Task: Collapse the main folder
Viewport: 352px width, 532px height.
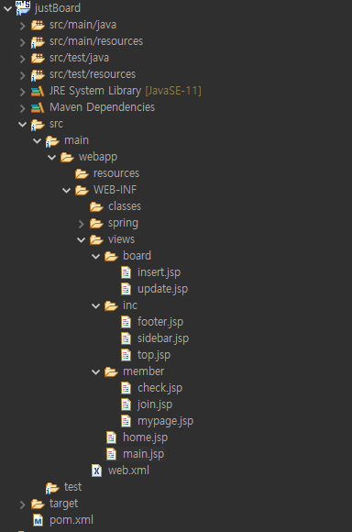Action: tap(37, 141)
